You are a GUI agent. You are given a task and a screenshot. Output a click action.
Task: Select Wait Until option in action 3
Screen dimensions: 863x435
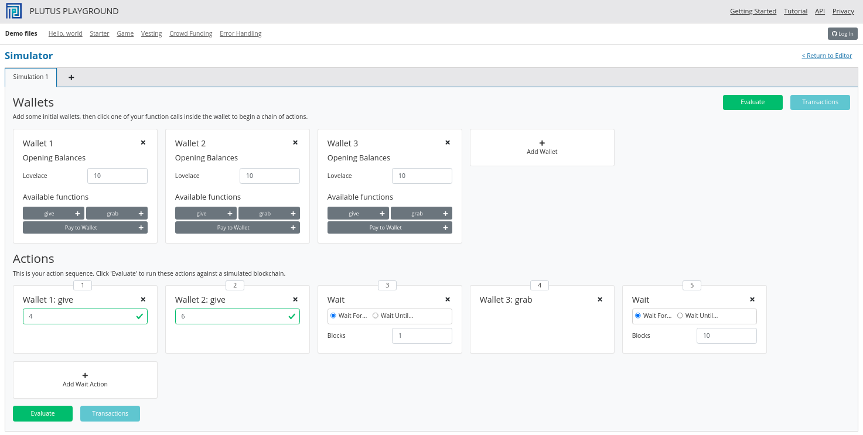pos(376,316)
